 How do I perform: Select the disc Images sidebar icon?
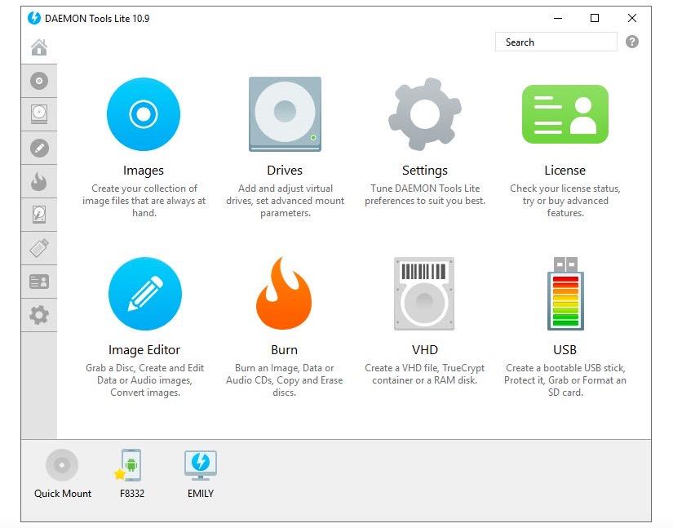(39, 81)
